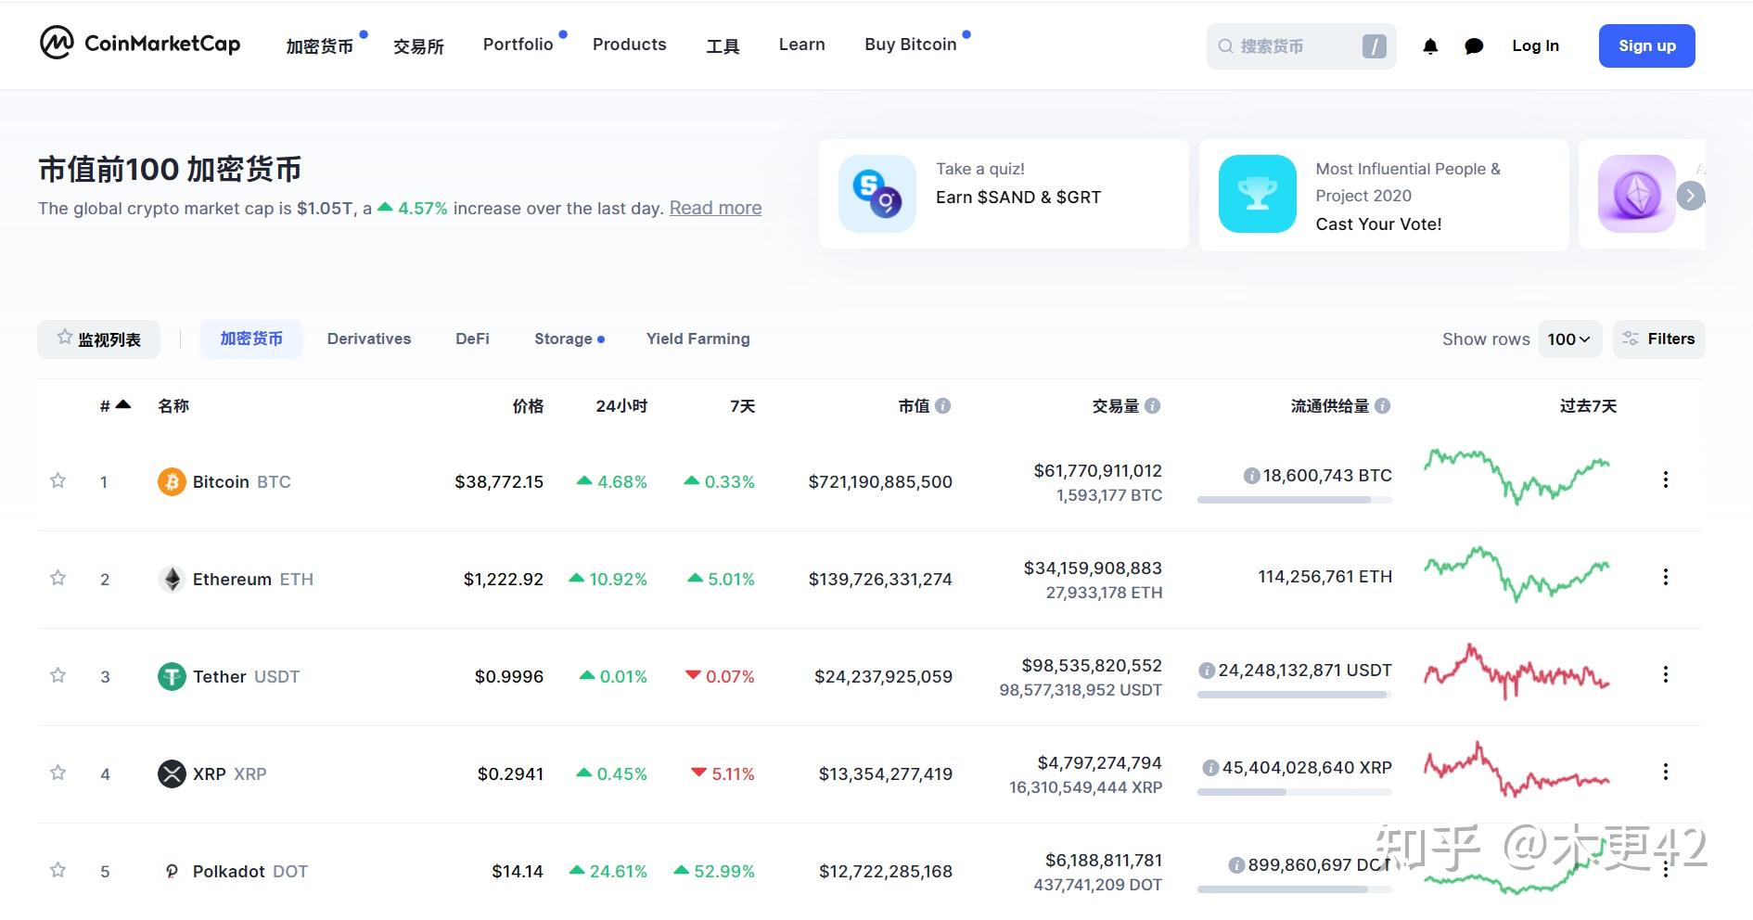The width and height of the screenshot is (1753, 920).
Task: Switch to the Yield Farming tab
Action: click(x=698, y=339)
